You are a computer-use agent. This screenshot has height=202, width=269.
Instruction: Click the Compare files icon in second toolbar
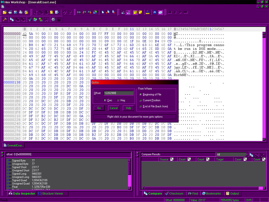click(x=12, y=19)
